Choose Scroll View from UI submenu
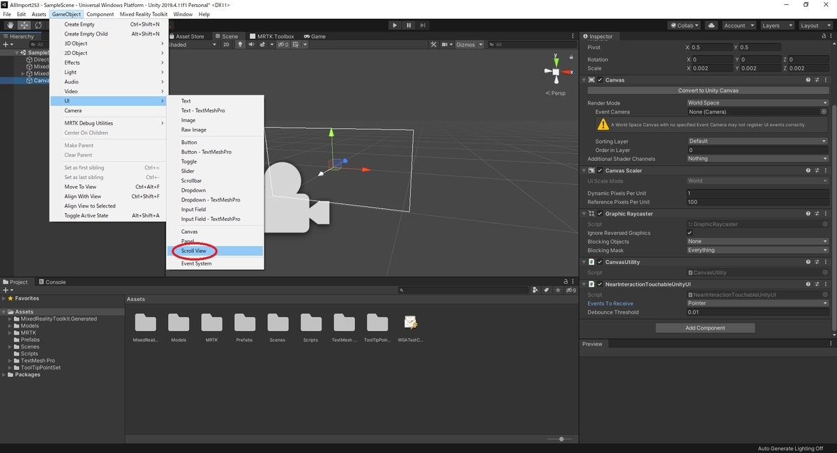The height and width of the screenshot is (453, 837). (x=215, y=251)
